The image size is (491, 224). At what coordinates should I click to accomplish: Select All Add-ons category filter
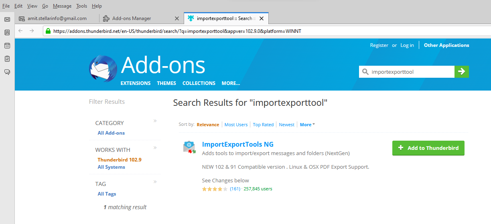[111, 133]
